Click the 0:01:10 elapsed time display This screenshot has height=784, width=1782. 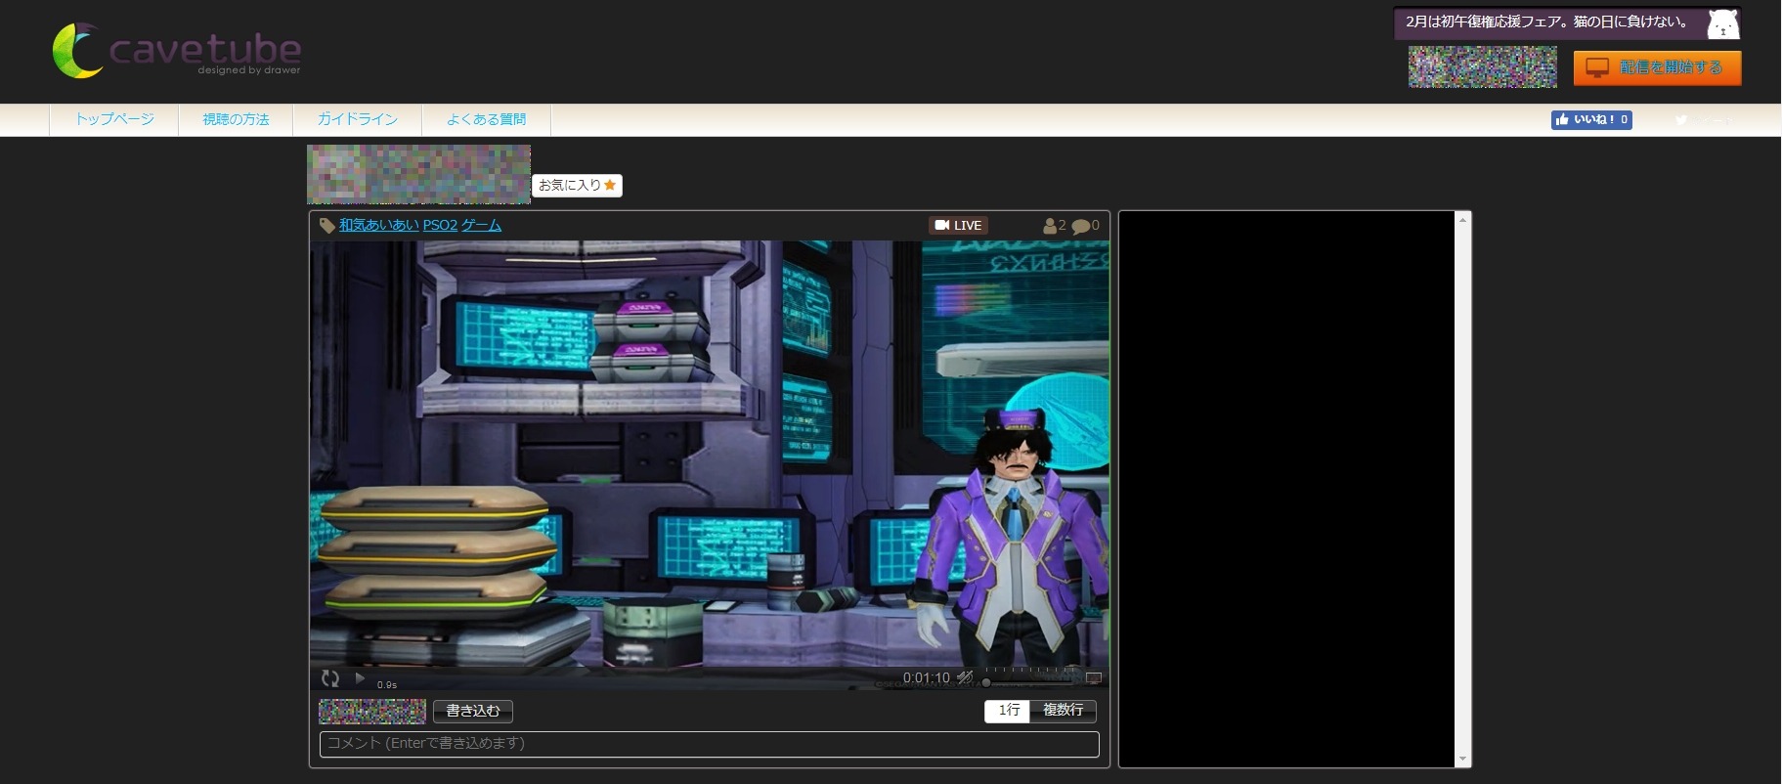click(x=926, y=677)
